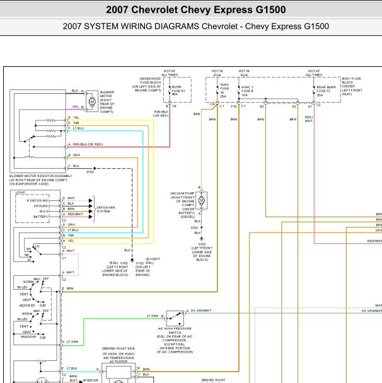Click the VACUUM PUMP component label
Image resolution: width=382 pixels, height=383 pixels.
(x=183, y=205)
